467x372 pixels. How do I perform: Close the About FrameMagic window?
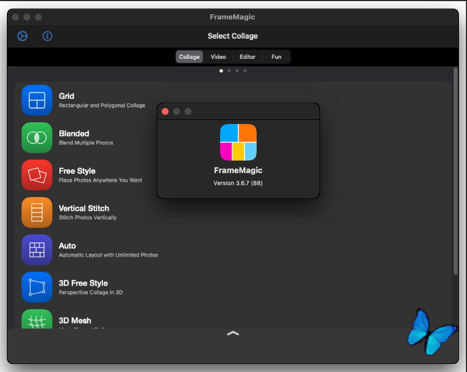[165, 111]
